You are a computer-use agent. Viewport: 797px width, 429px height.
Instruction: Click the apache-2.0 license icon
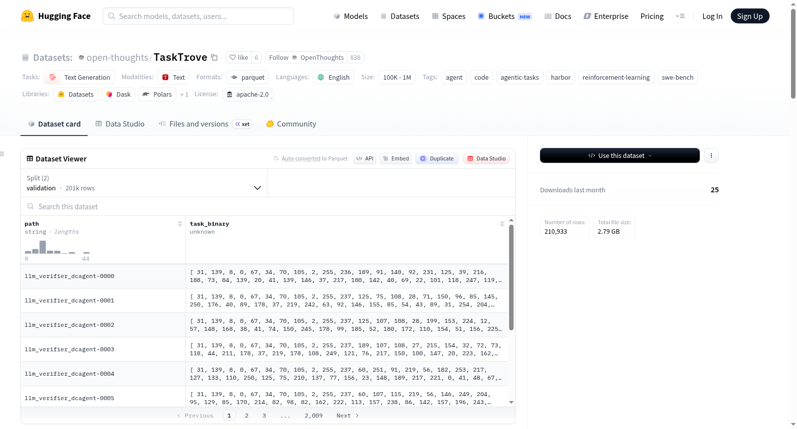230,94
